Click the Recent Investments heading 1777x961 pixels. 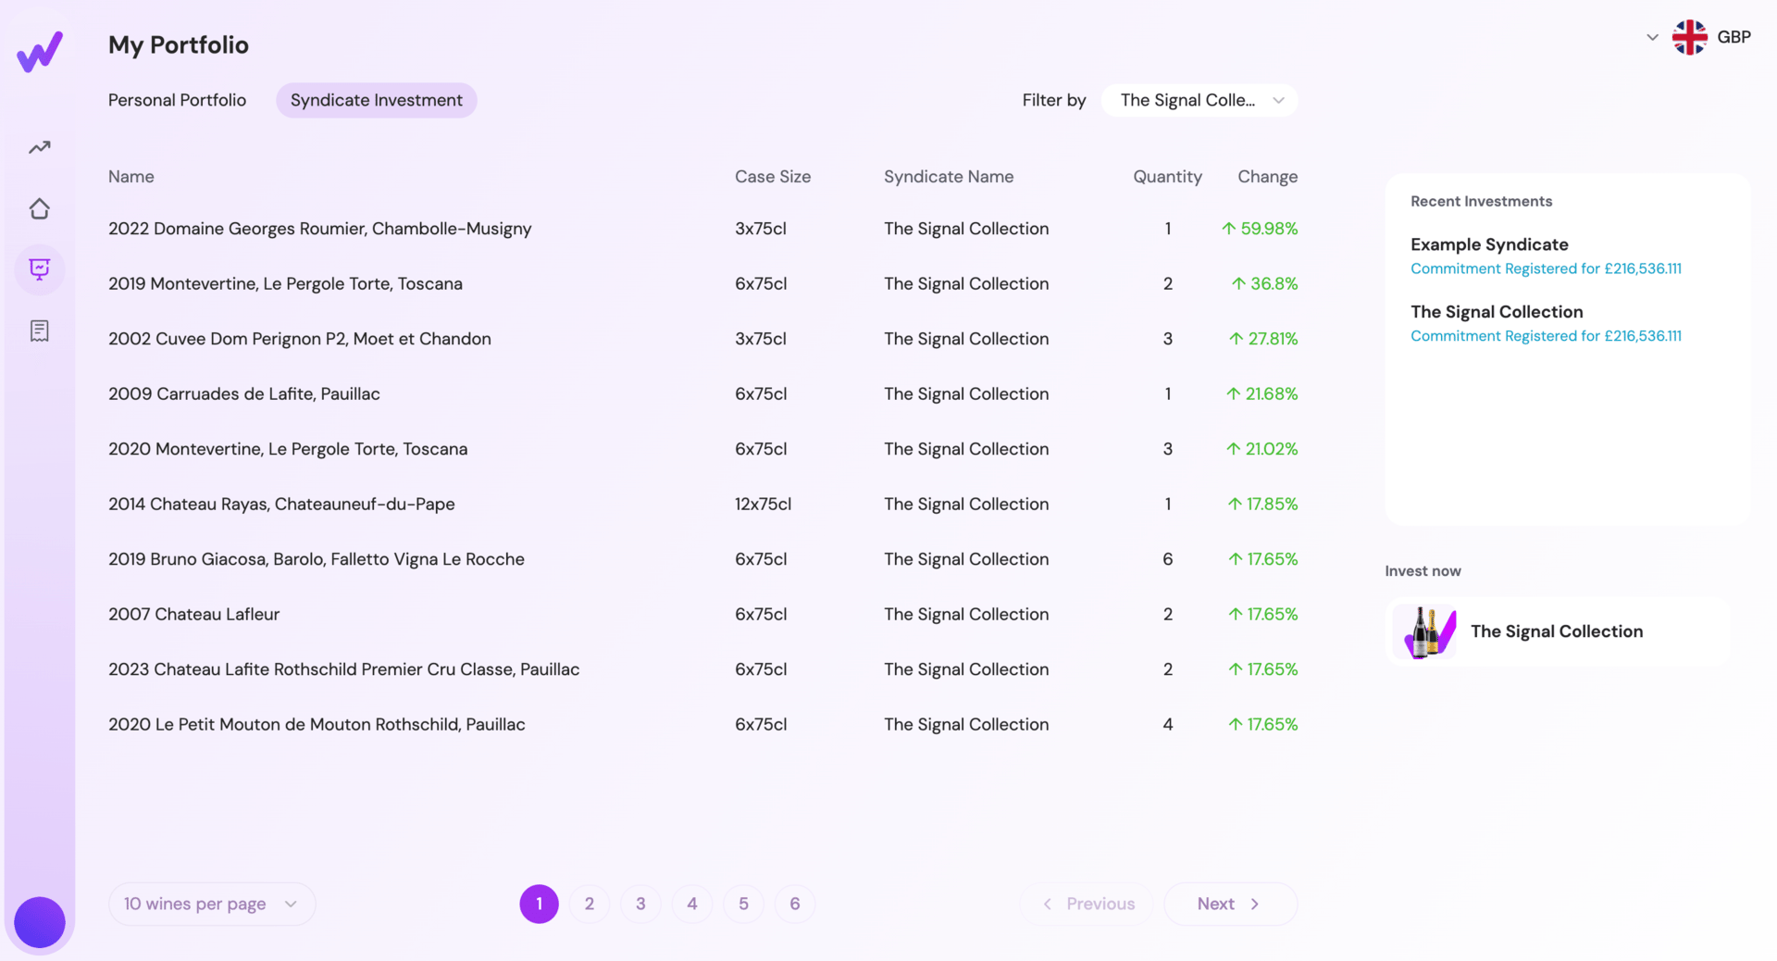[1481, 201]
